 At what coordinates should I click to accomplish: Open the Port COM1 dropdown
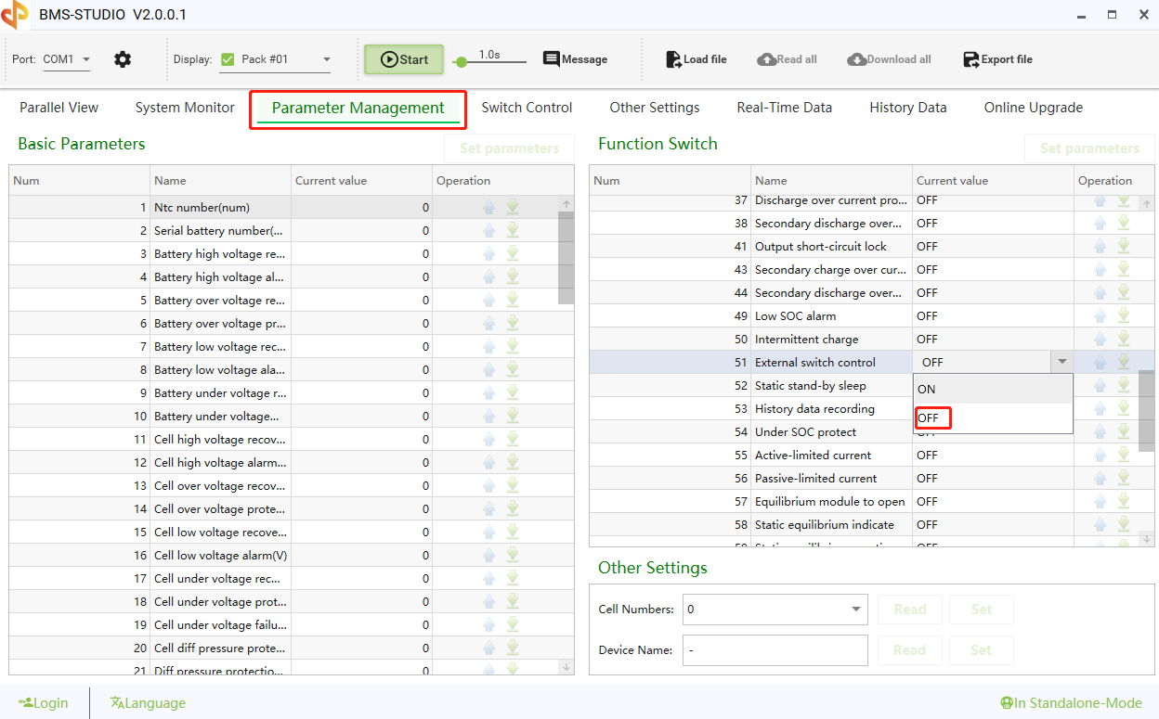pyautogui.click(x=67, y=59)
